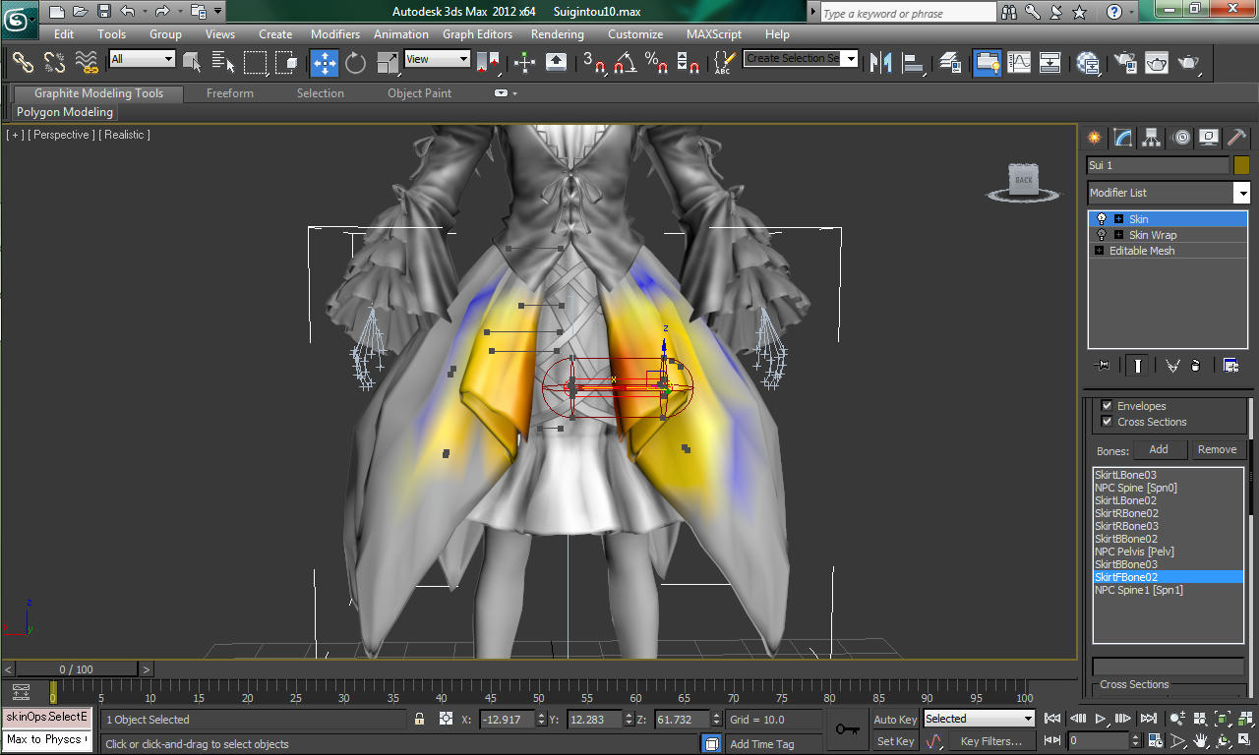
Task: Click the Add bones button
Action: (x=1159, y=449)
